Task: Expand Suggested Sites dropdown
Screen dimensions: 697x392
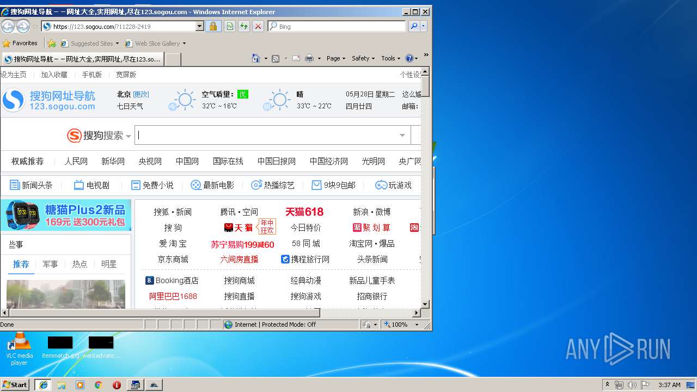Action: (x=117, y=44)
